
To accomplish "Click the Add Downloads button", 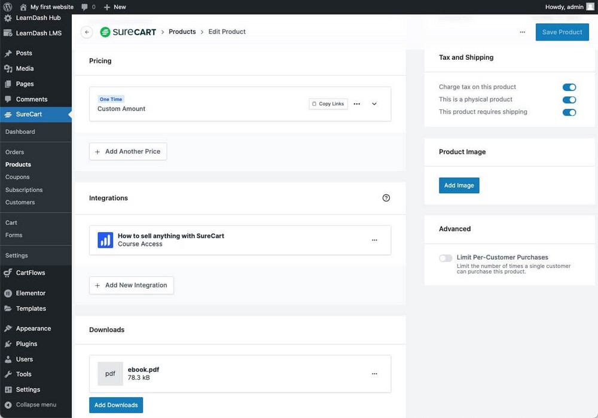I will click(x=116, y=405).
